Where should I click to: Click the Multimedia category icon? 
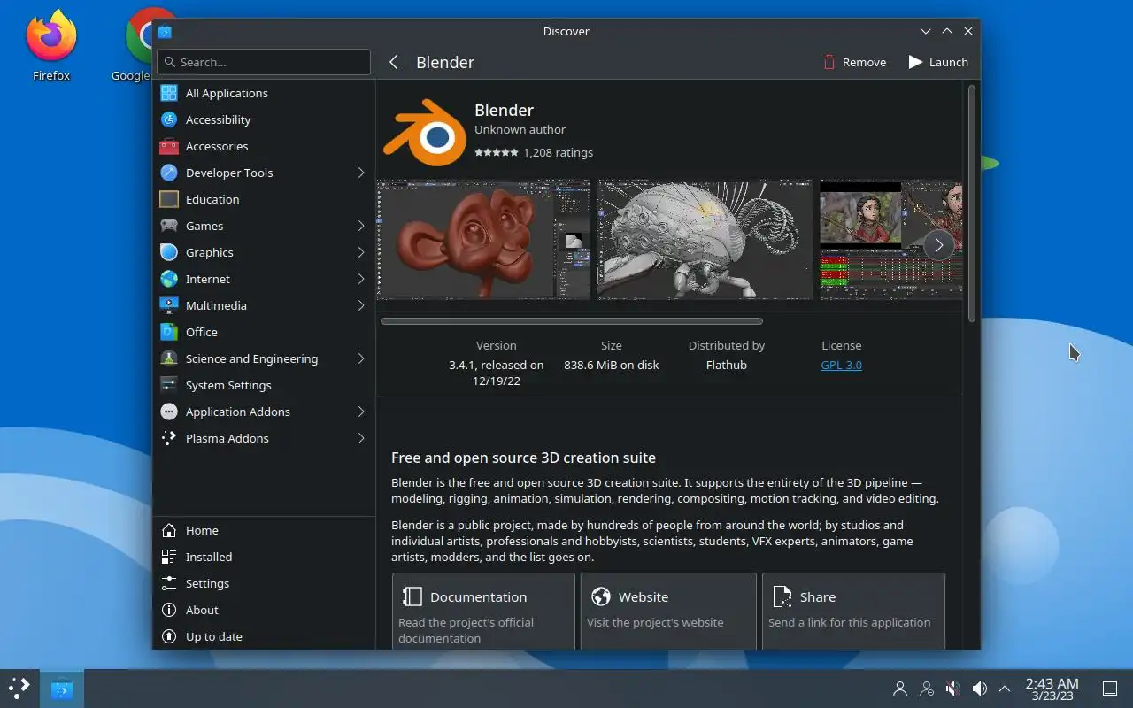click(169, 305)
